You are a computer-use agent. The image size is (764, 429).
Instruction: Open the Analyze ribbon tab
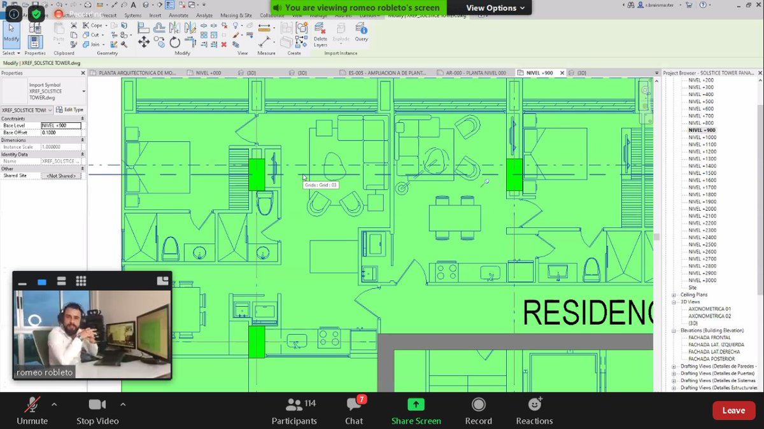pos(204,15)
